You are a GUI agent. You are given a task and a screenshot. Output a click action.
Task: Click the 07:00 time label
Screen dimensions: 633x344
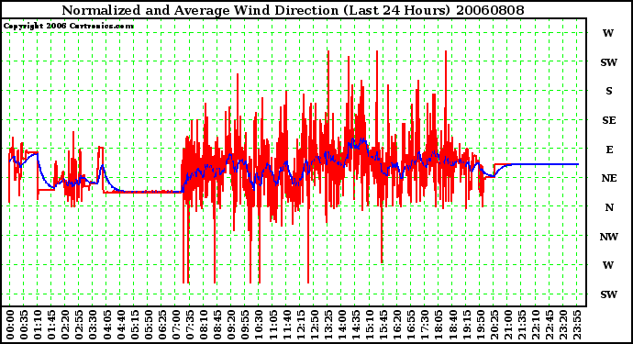(176, 325)
